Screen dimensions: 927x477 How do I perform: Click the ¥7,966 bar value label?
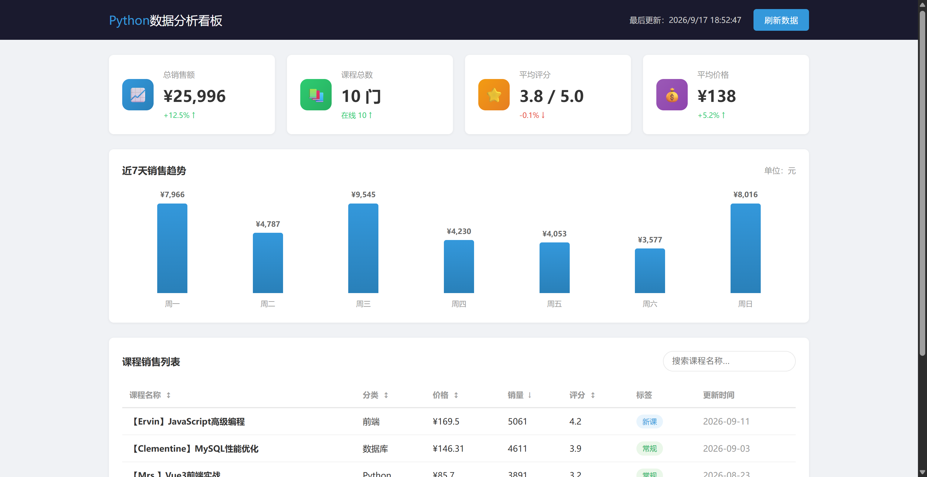[x=172, y=194]
